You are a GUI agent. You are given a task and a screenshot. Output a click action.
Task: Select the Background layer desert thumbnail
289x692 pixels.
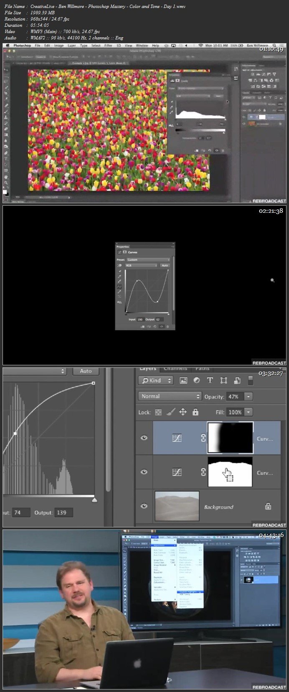coord(177,506)
